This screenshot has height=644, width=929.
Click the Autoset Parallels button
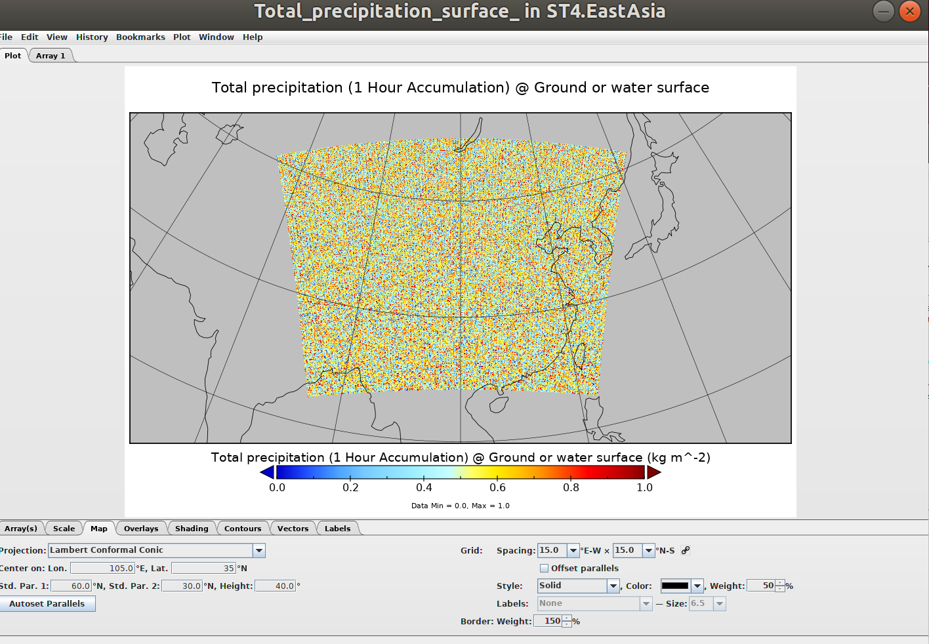(47, 604)
